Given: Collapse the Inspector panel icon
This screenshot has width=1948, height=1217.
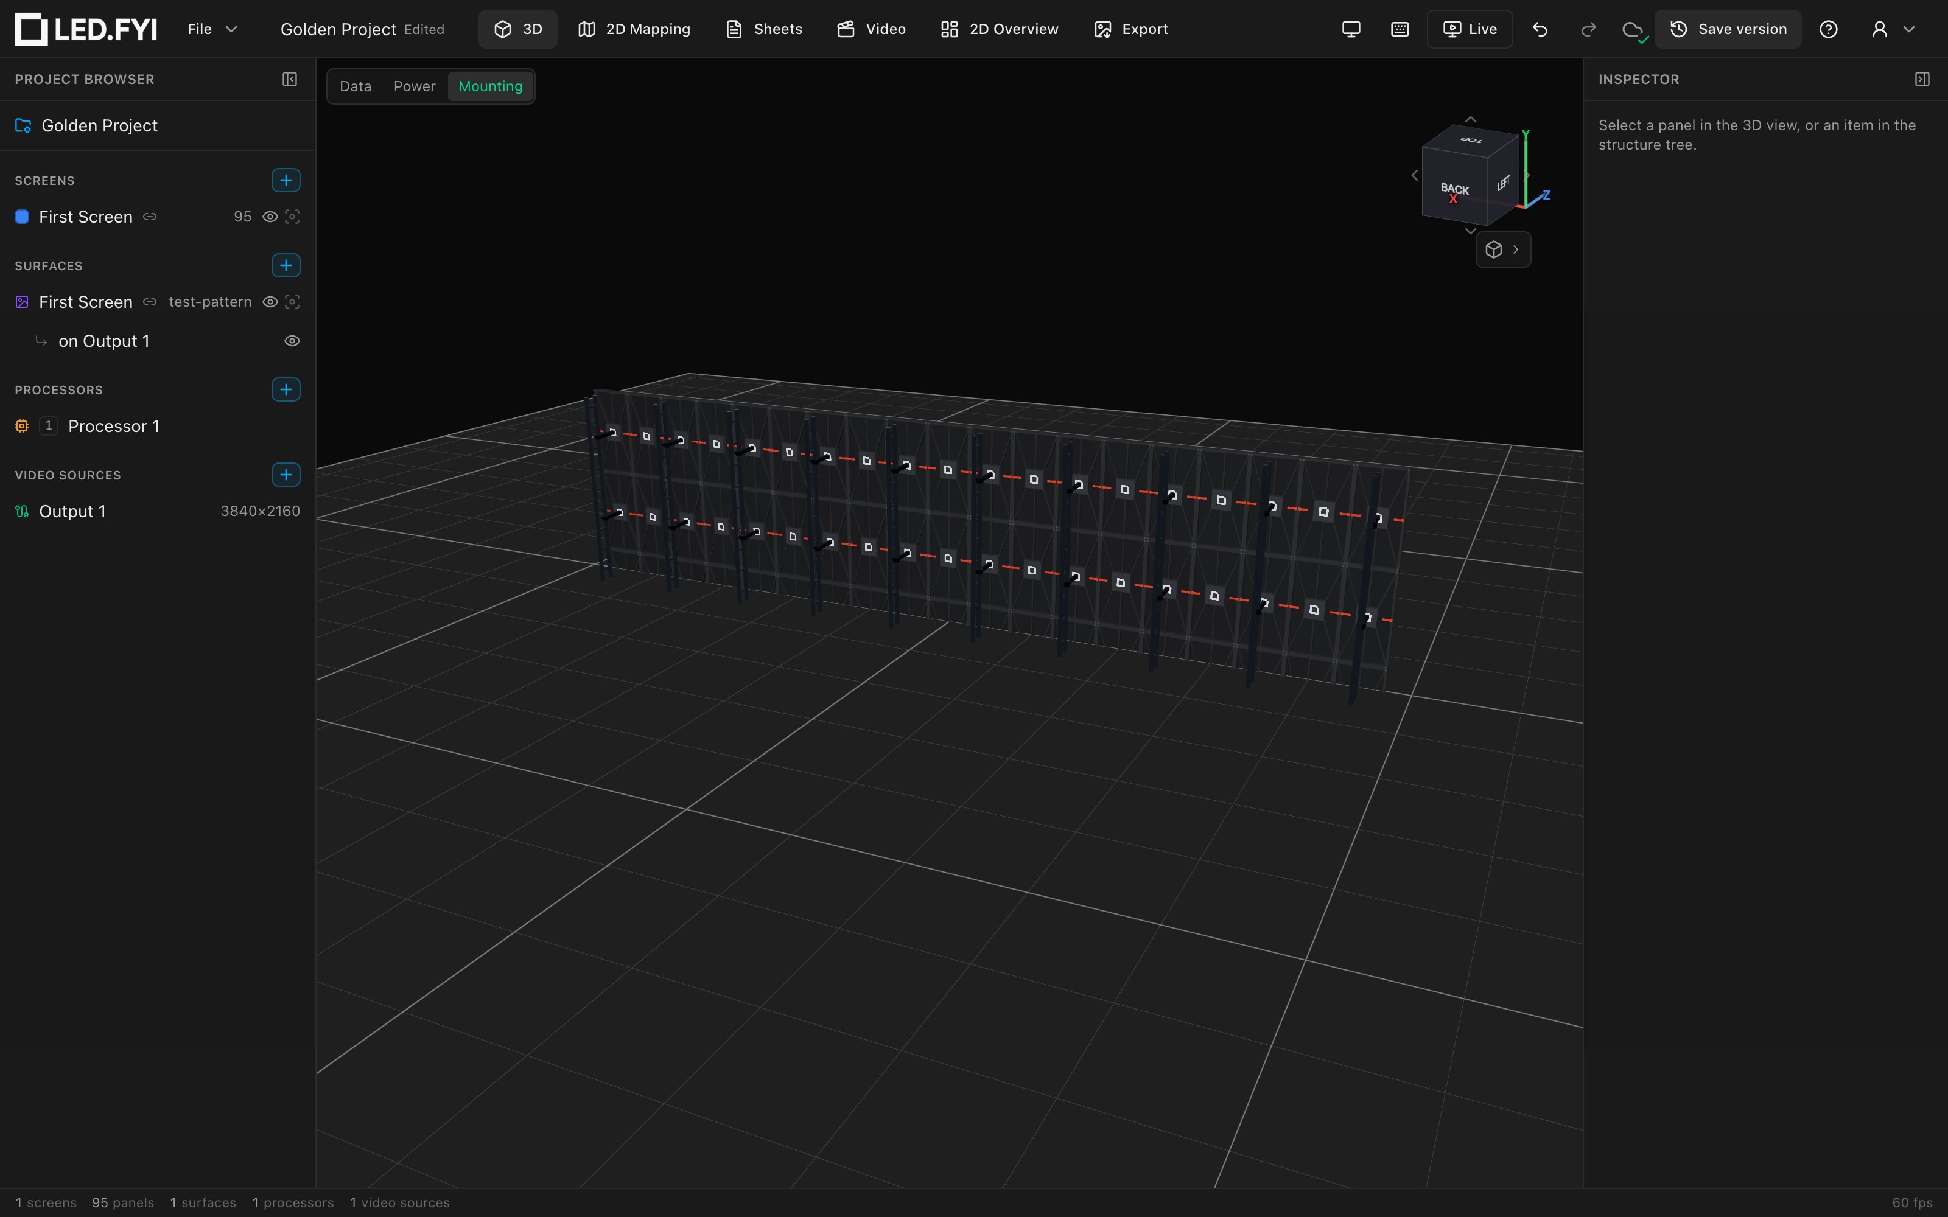Looking at the screenshot, I should (1922, 79).
